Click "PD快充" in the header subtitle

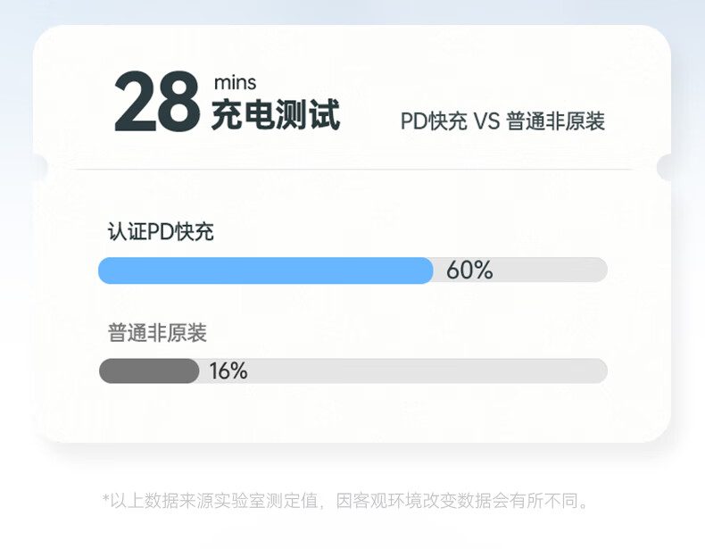[x=434, y=122]
